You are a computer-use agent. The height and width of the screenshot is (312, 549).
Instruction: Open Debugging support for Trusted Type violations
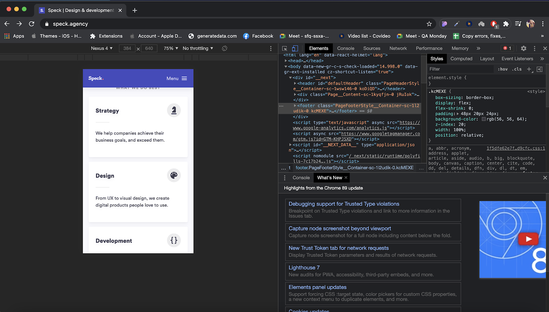click(344, 204)
